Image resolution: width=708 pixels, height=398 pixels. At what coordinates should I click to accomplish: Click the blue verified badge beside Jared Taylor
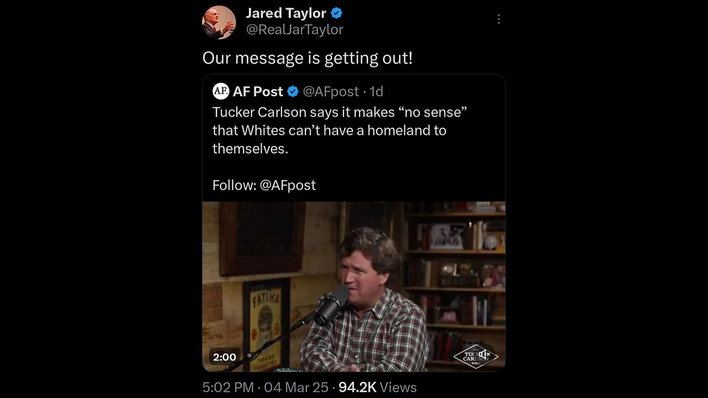(336, 13)
